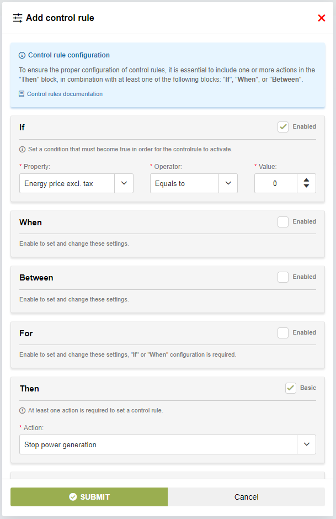Click the info icon under If heading
This screenshot has height=519, width=336.
tap(22, 149)
